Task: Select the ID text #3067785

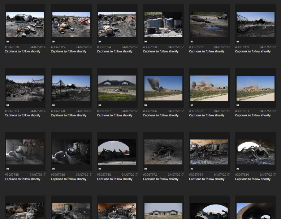Action: (104, 175)
